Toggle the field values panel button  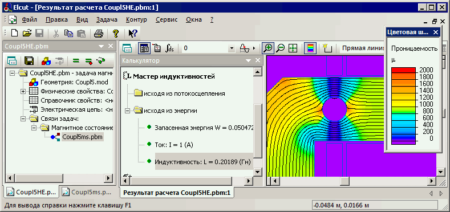(x=144, y=48)
